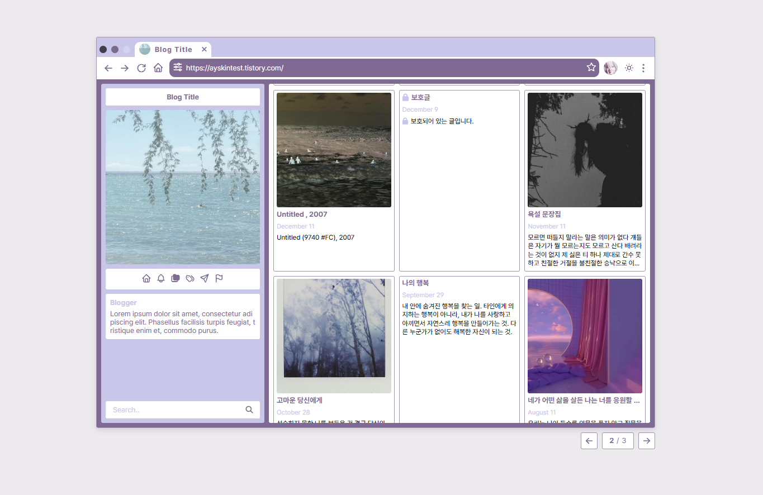Open the post titled 욕설 문장집

(544, 215)
